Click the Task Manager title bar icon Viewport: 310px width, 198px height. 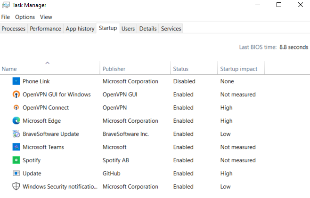click(6, 5)
